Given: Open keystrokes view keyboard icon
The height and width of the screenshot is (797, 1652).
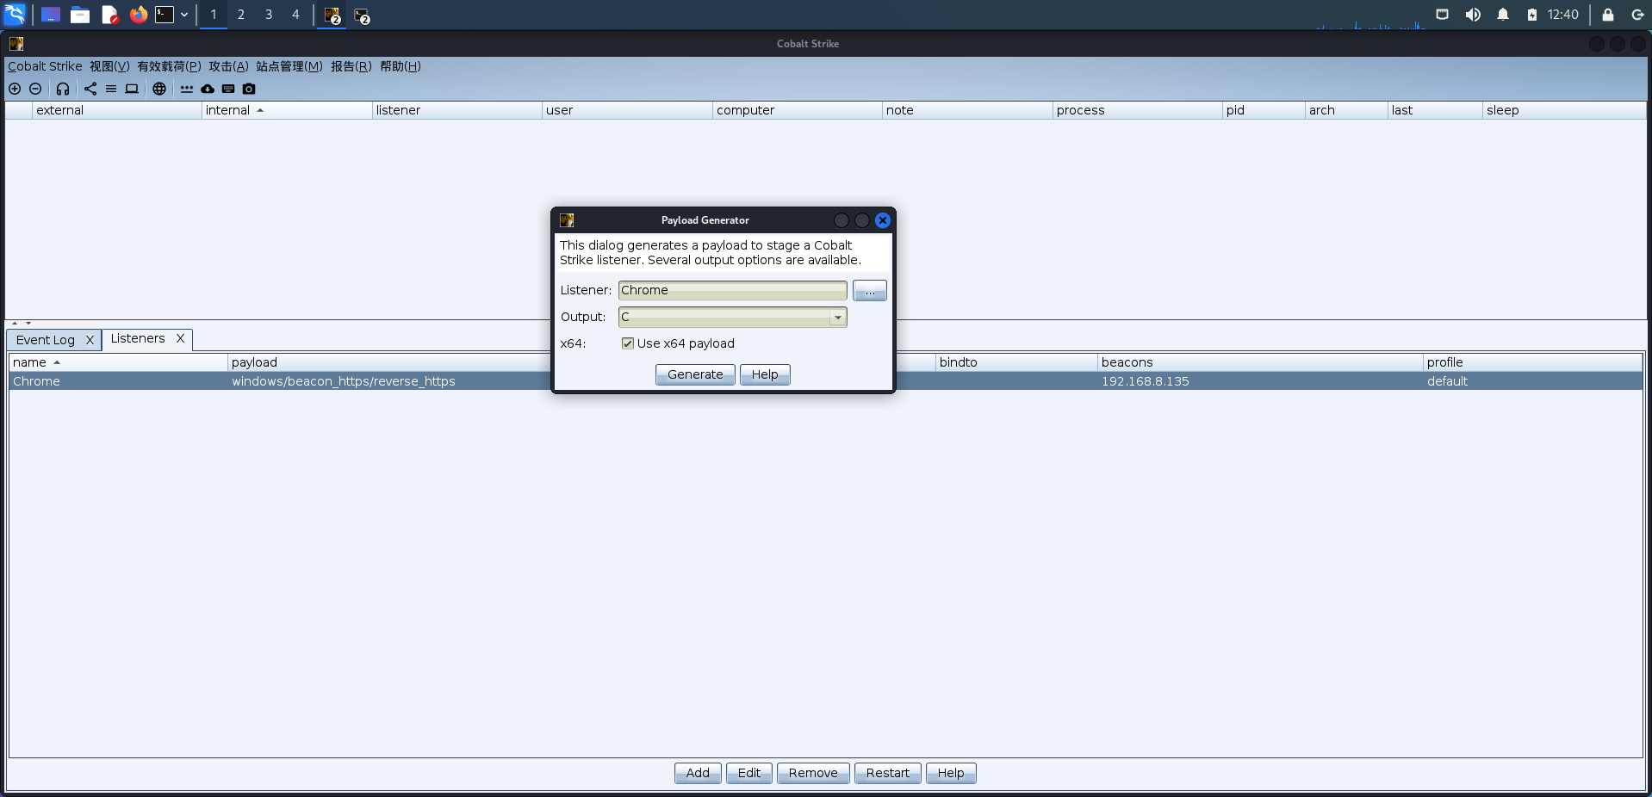Looking at the screenshot, I should (228, 89).
